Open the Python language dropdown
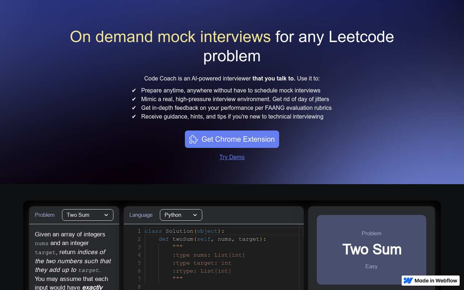Viewport: 464px width, 290px height. click(x=181, y=215)
